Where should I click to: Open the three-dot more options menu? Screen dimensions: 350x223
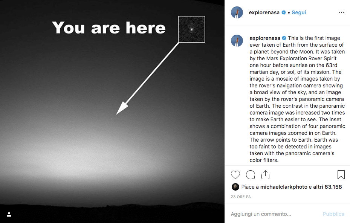coord(341,12)
